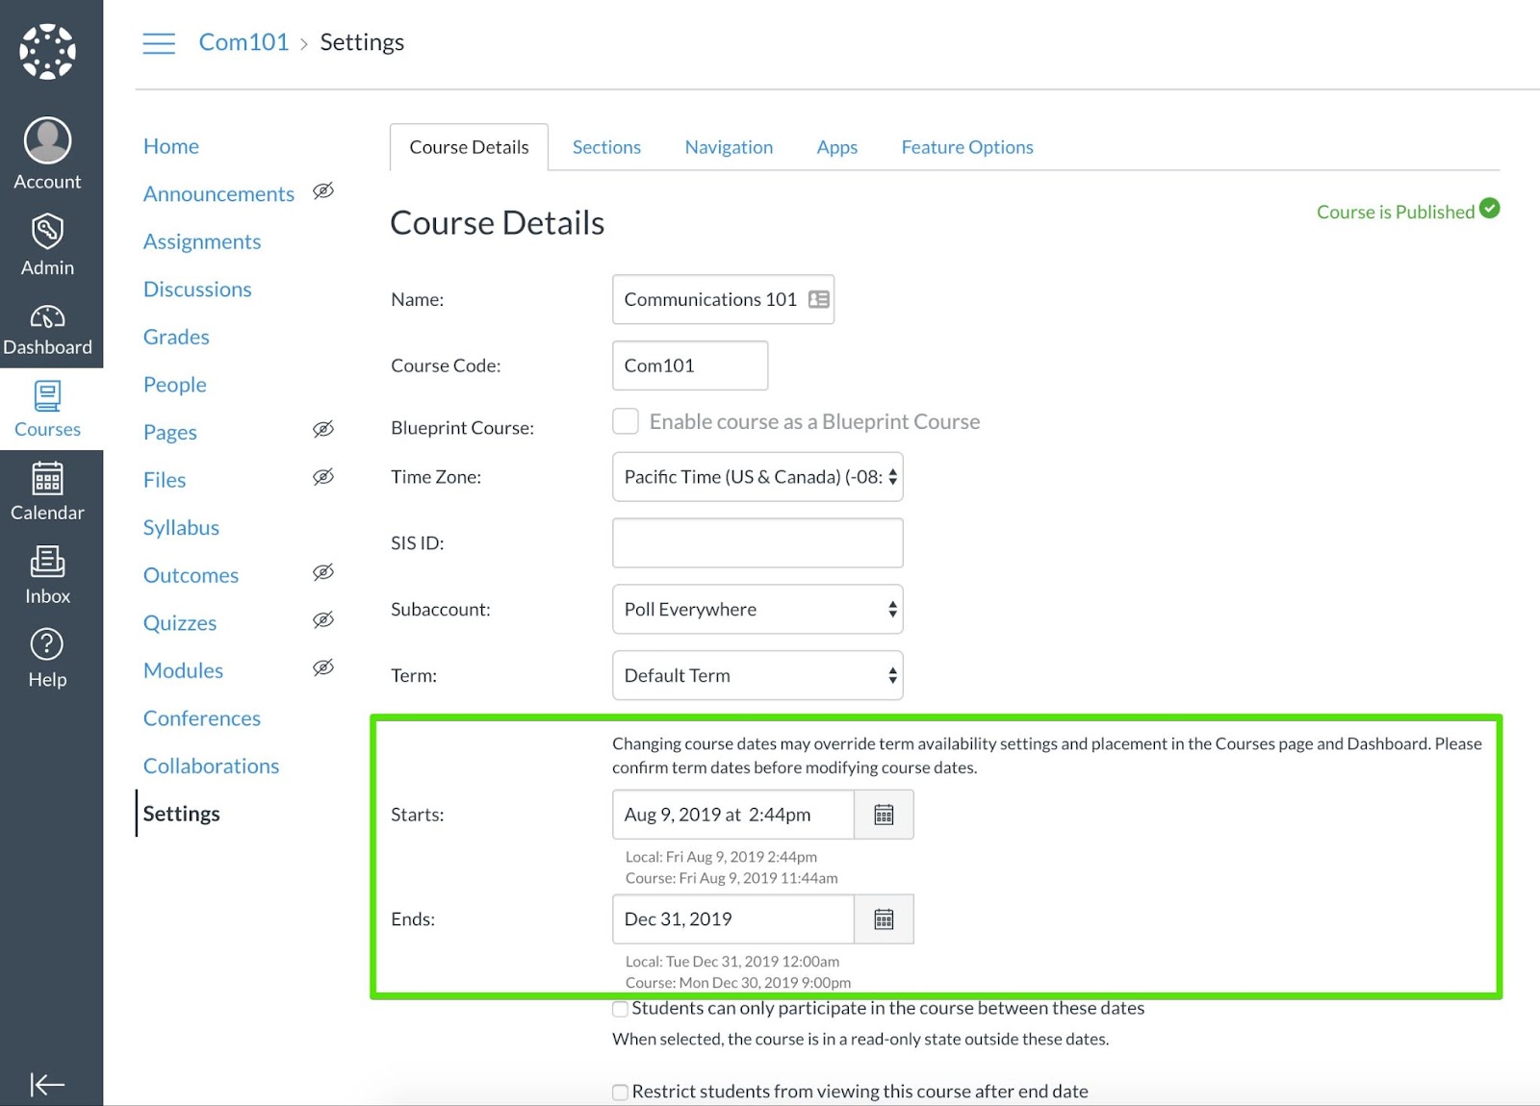Enable course as a Blueprint Course
1540x1106 pixels.
tap(625, 420)
